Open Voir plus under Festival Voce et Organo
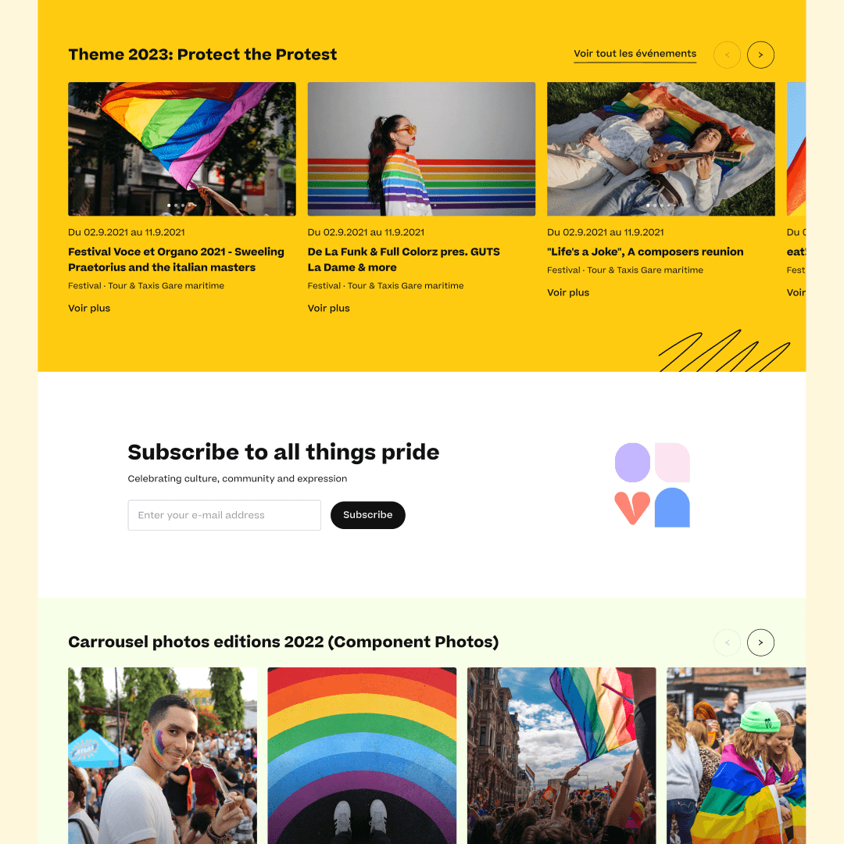 point(89,308)
